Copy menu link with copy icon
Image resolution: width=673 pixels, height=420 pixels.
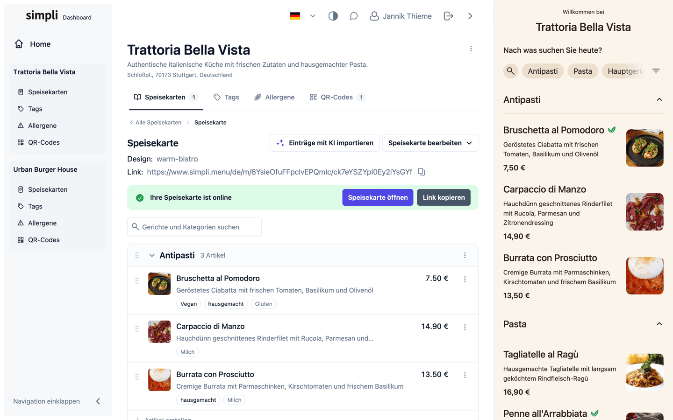pyautogui.click(x=422, y=172)
